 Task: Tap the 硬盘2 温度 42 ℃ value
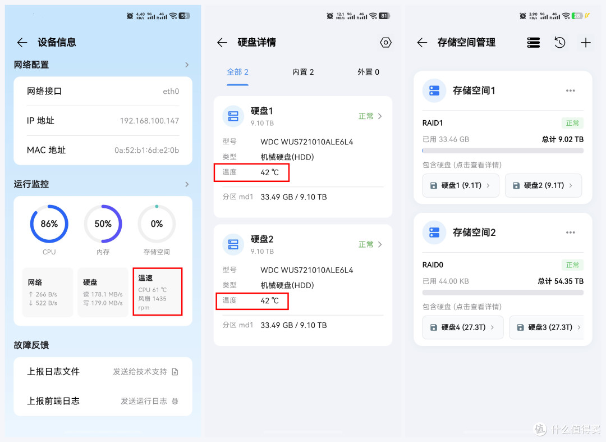[x=269, y=301]
